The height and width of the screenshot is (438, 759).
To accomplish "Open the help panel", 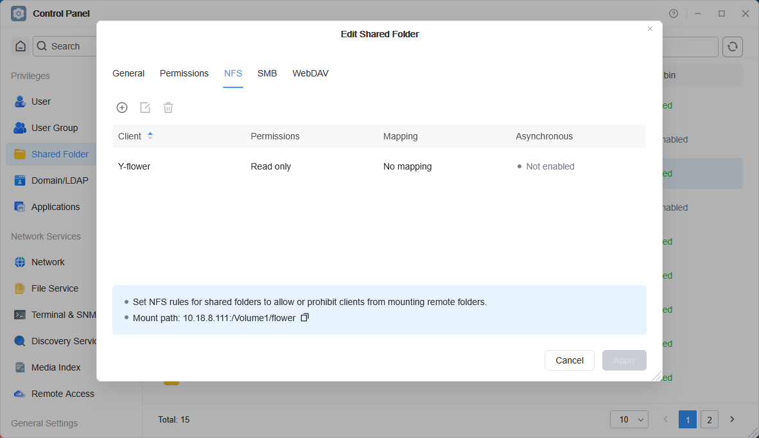I will coord(674,13).
